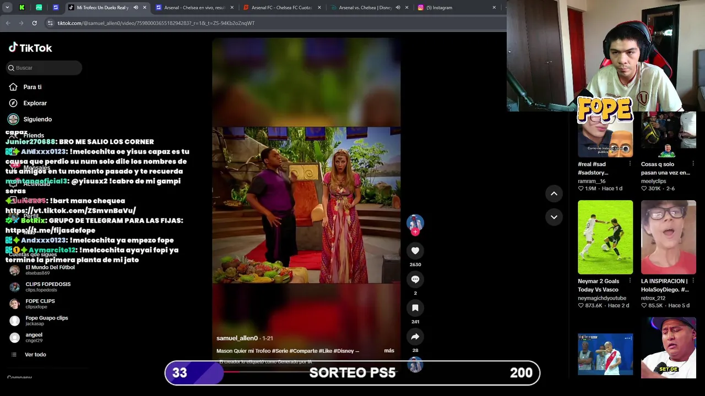This screenshot has height=396, width=705.
Task: Mute the Arsenal vs. Chelsea Disney tab audio
Action: point(398,8)
